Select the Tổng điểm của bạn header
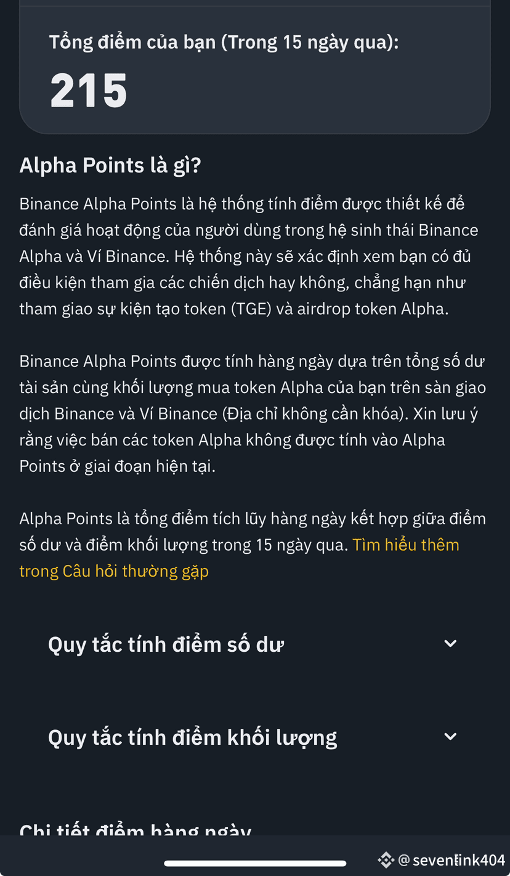 (x=224, y=41)
